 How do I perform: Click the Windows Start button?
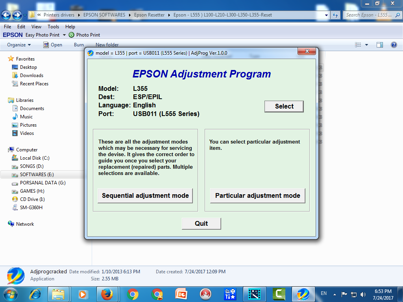tap(11, 294)
